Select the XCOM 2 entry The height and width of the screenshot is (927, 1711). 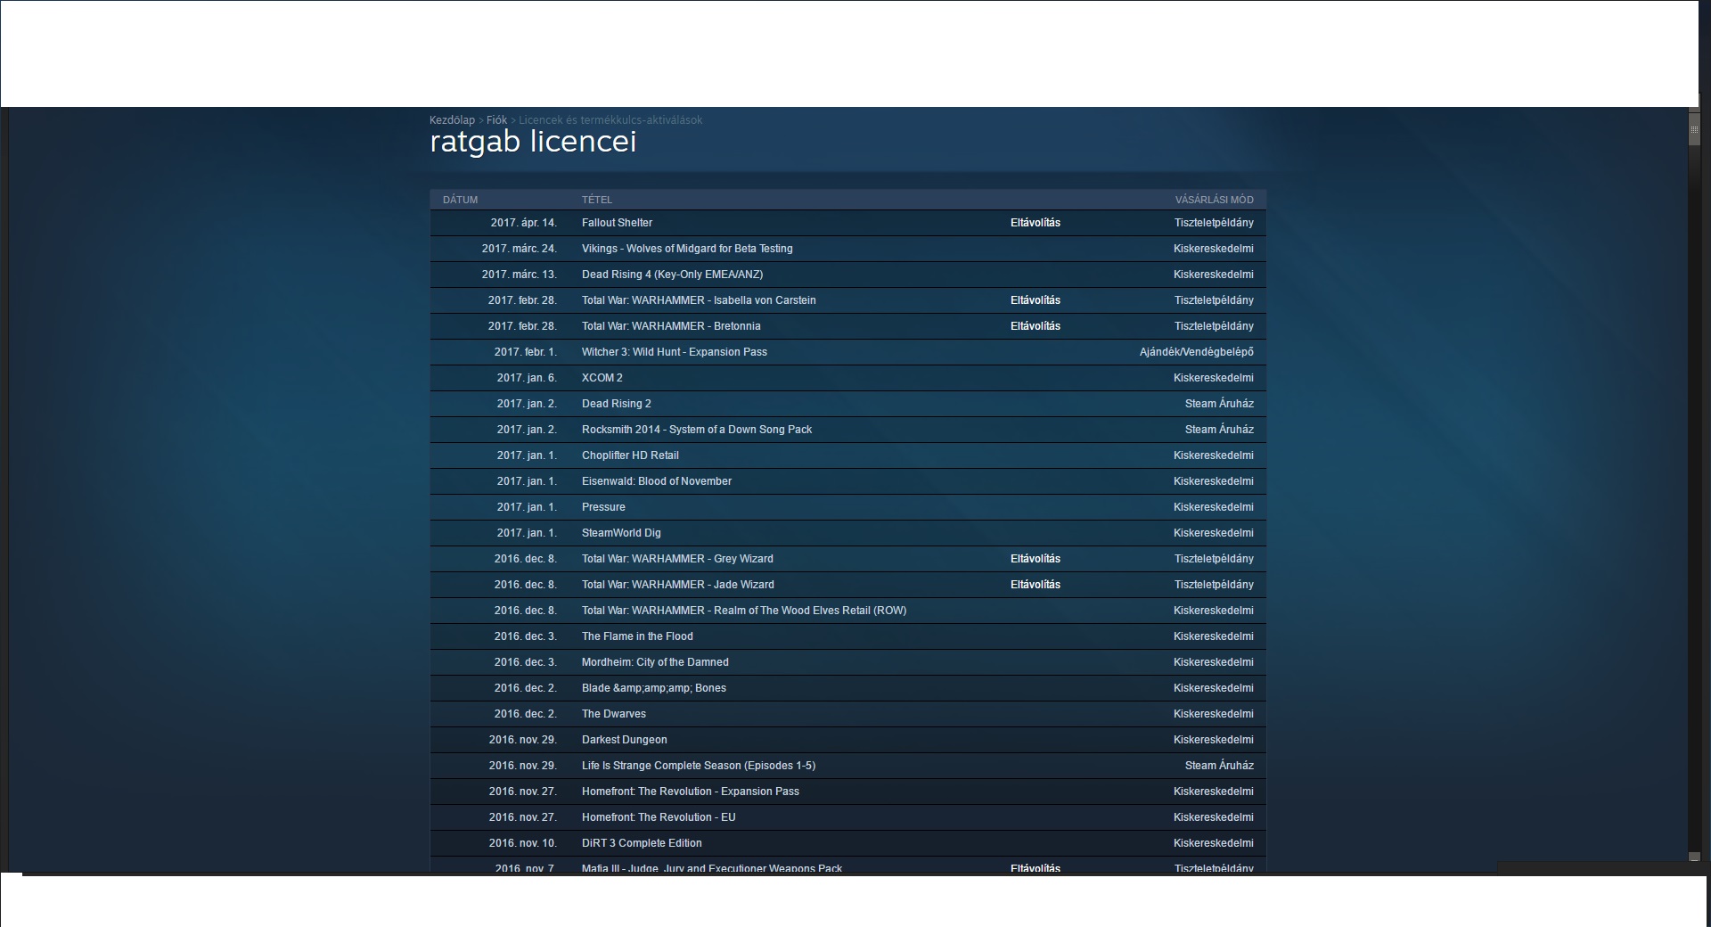tap(602, 378)
